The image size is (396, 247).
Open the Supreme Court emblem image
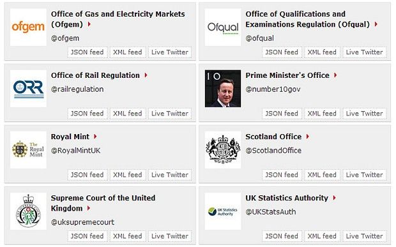point(28,211)
